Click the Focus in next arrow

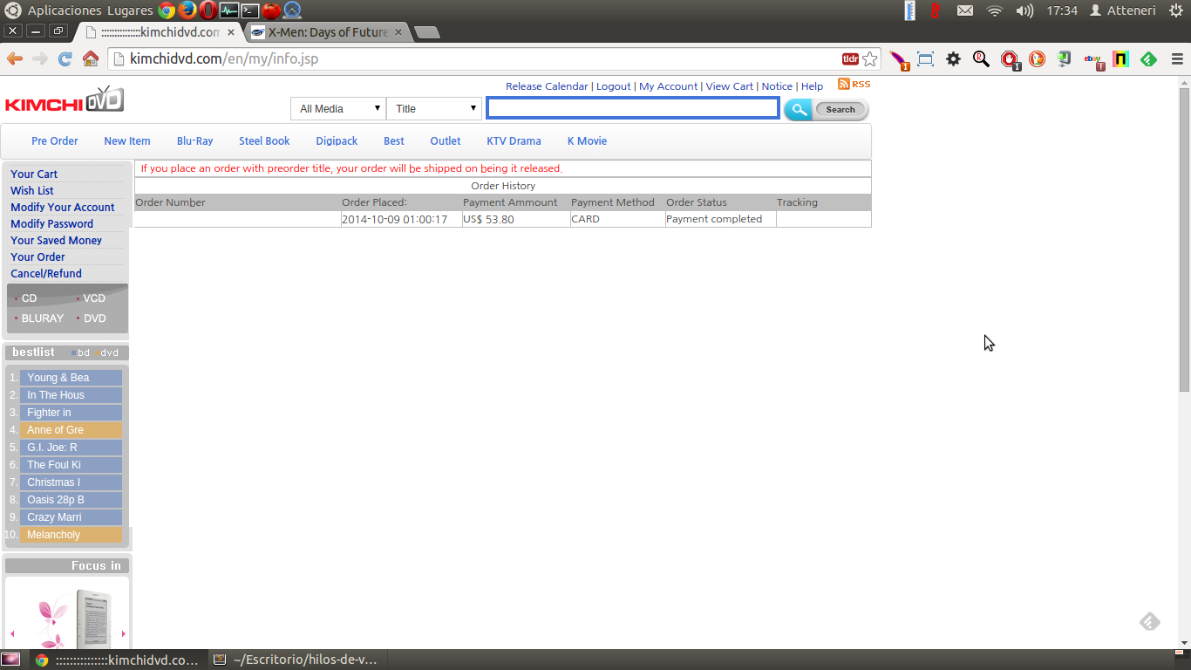(124, 633)
